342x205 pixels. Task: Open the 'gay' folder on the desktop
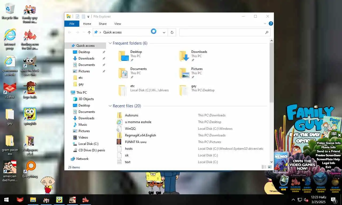pyautogui.click(x=10, y=117)
